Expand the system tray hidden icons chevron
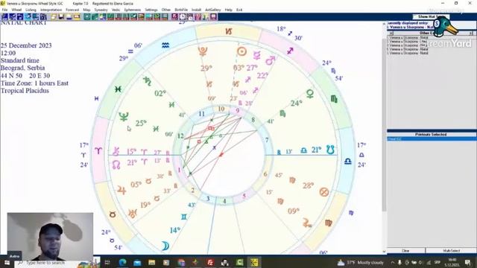Screen dimensions: 477x268 (x=393, y=263)
